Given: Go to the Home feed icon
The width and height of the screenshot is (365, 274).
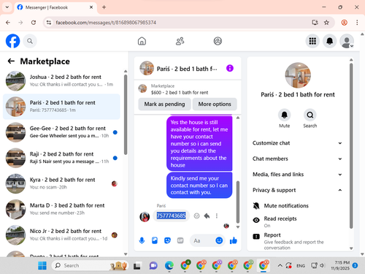Looking at the screenshot, I should [142, 41].
